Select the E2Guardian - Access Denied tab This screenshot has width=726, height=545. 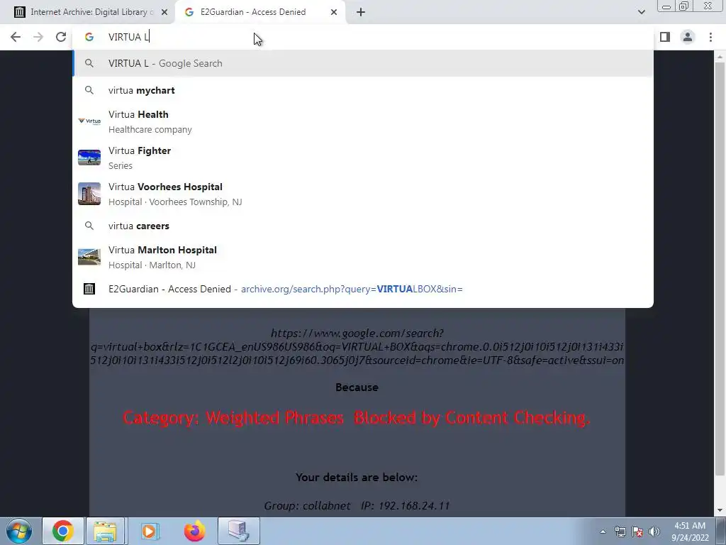point(260,13)
